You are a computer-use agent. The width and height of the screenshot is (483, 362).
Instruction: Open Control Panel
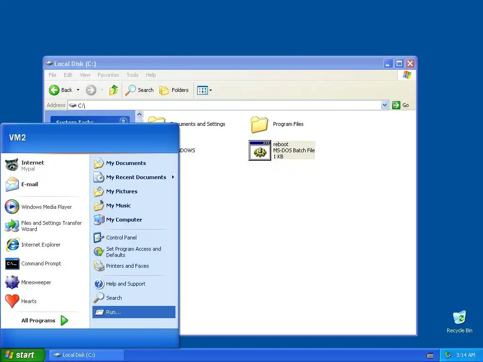point(133,238)
